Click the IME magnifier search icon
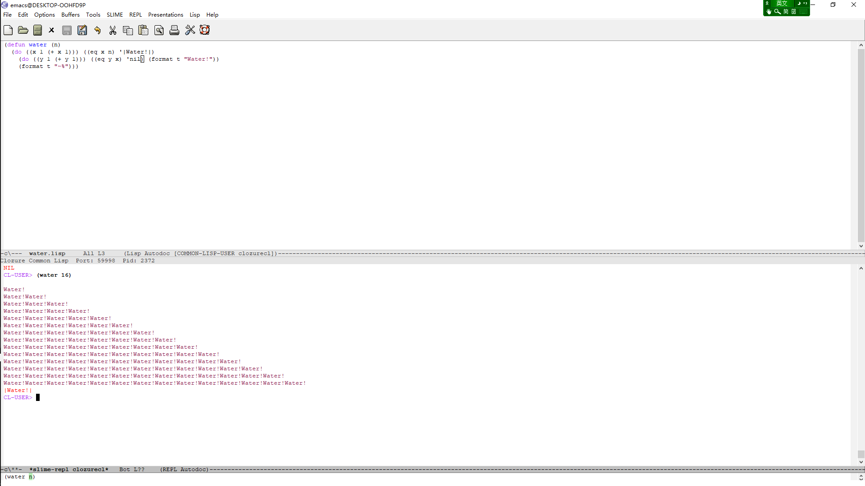Image resolution: width=865 pixels, height=486 pixels. click(x=777, y=12)
